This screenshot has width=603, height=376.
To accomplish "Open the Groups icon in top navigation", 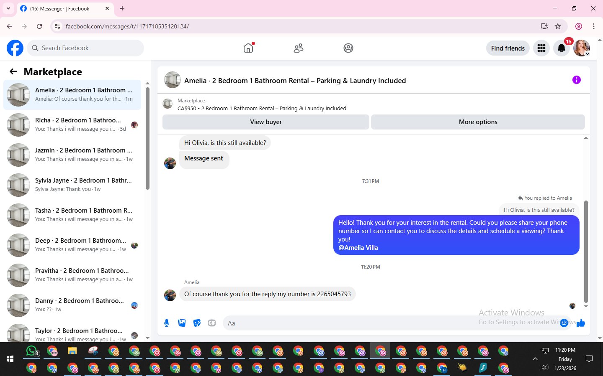I will (x=348, y=48).
